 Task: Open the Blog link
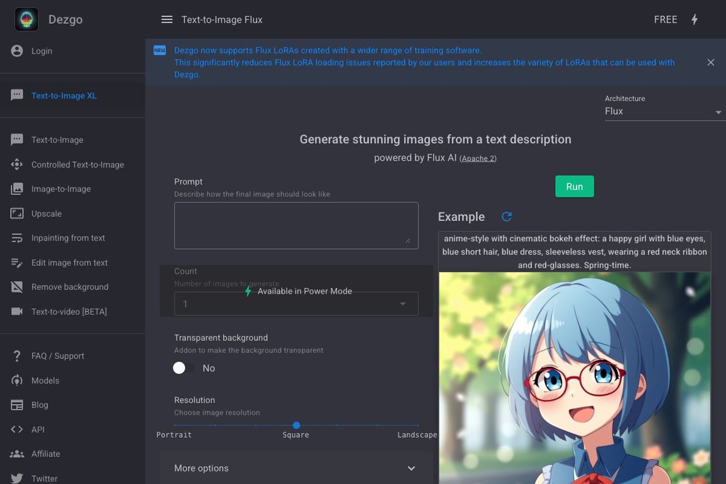pos(72,405)
